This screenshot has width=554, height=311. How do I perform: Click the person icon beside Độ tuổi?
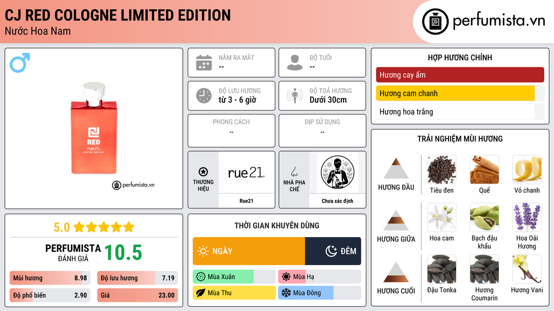295,63
